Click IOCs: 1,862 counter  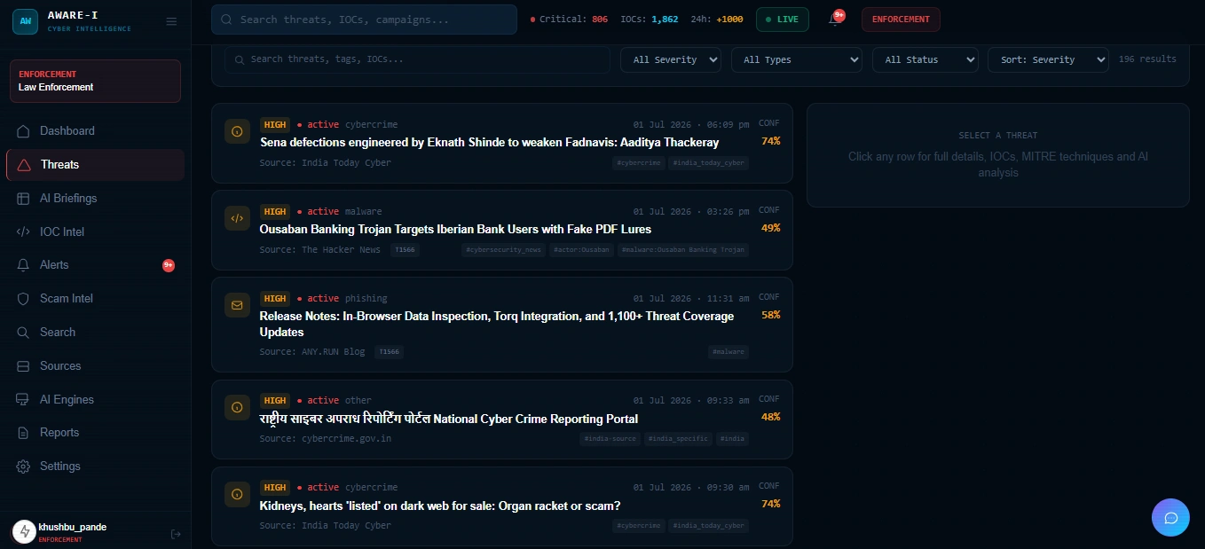pyautogui.click(x=650, y=20)
